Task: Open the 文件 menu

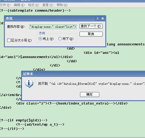Action: (x=5, y=5)
